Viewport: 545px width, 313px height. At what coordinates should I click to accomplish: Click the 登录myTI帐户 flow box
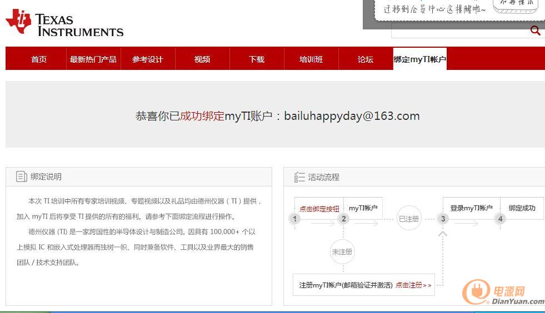pyautogui.click(x=471, y=208)
